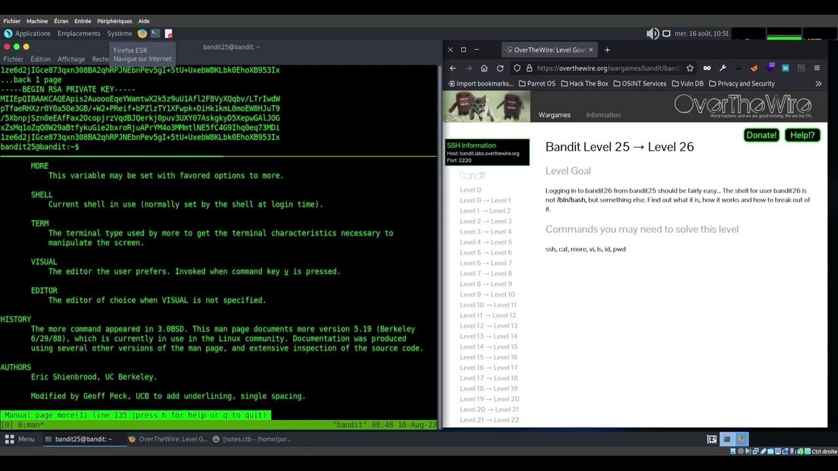
Task: Open the purple extension with badge 12
Action: tap(770, 67)
